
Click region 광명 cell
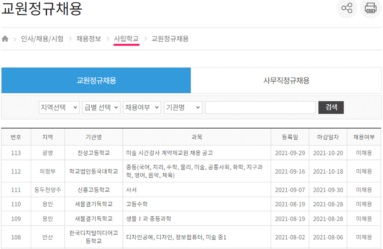coord(48,153)
